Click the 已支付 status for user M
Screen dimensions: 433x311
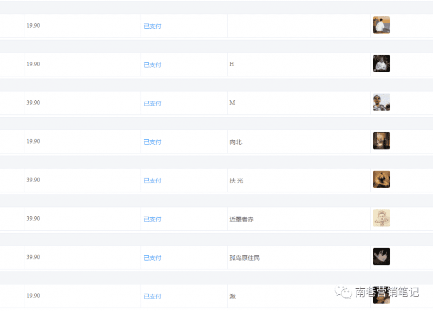coord(152,103)
